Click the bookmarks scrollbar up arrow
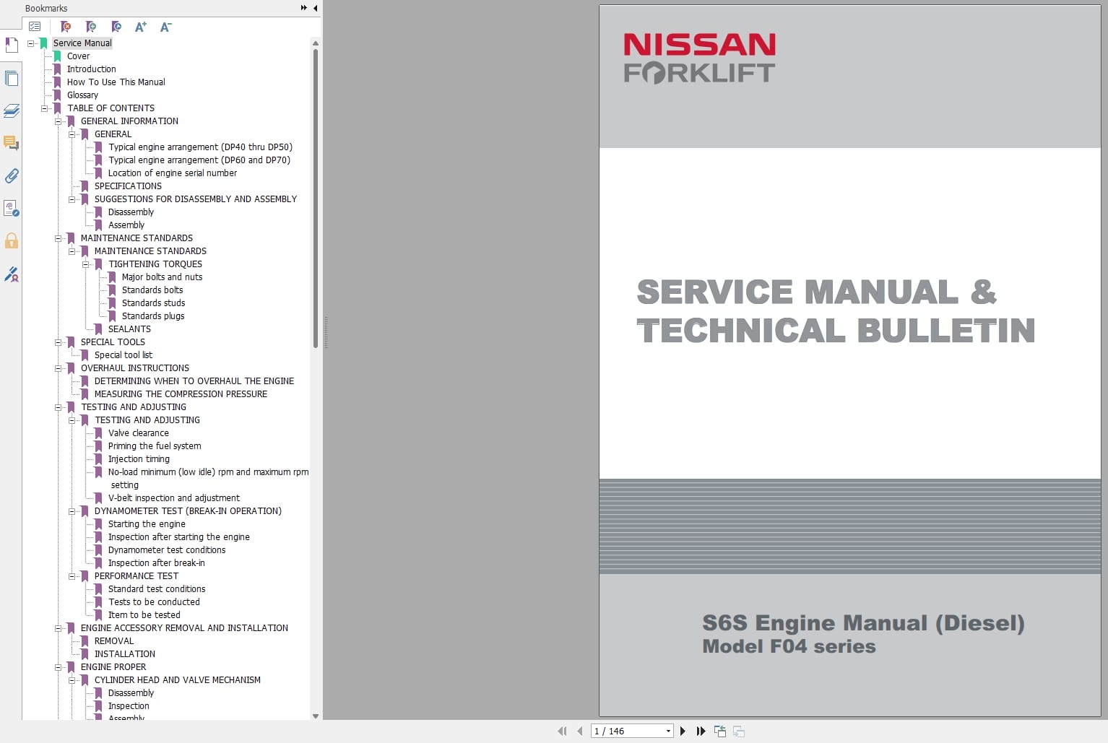The height and width of the screenshot is (743, 1108). 316,43
